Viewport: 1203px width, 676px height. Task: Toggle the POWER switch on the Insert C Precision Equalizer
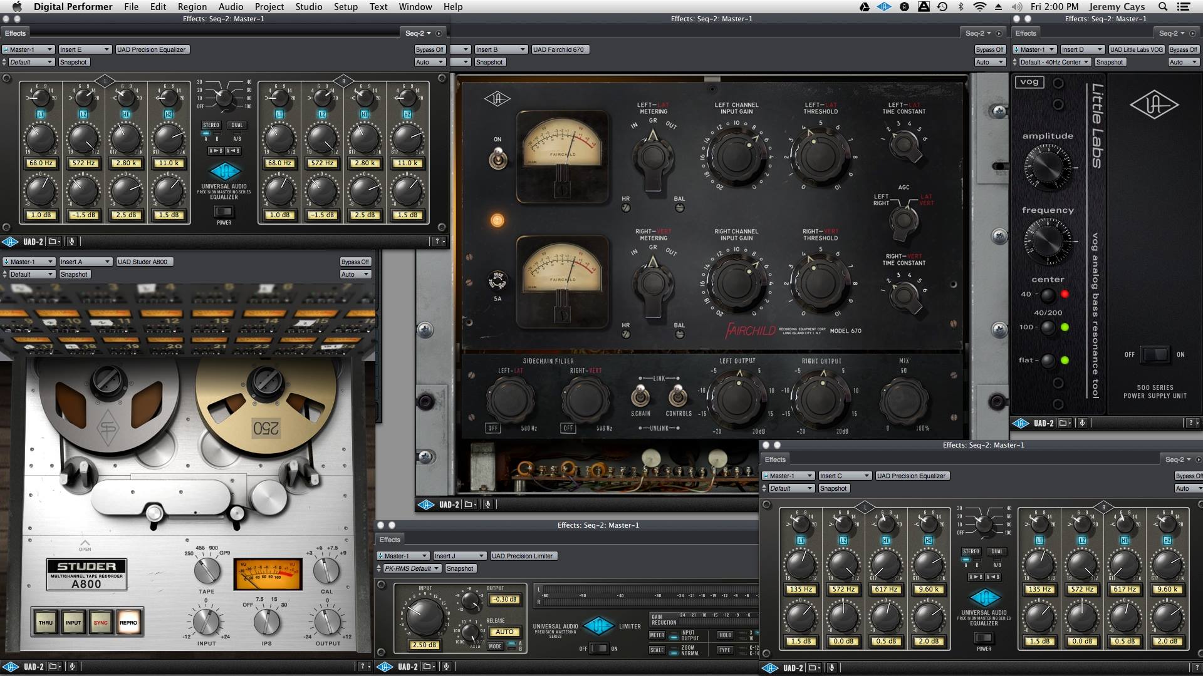tap(984, 638)
